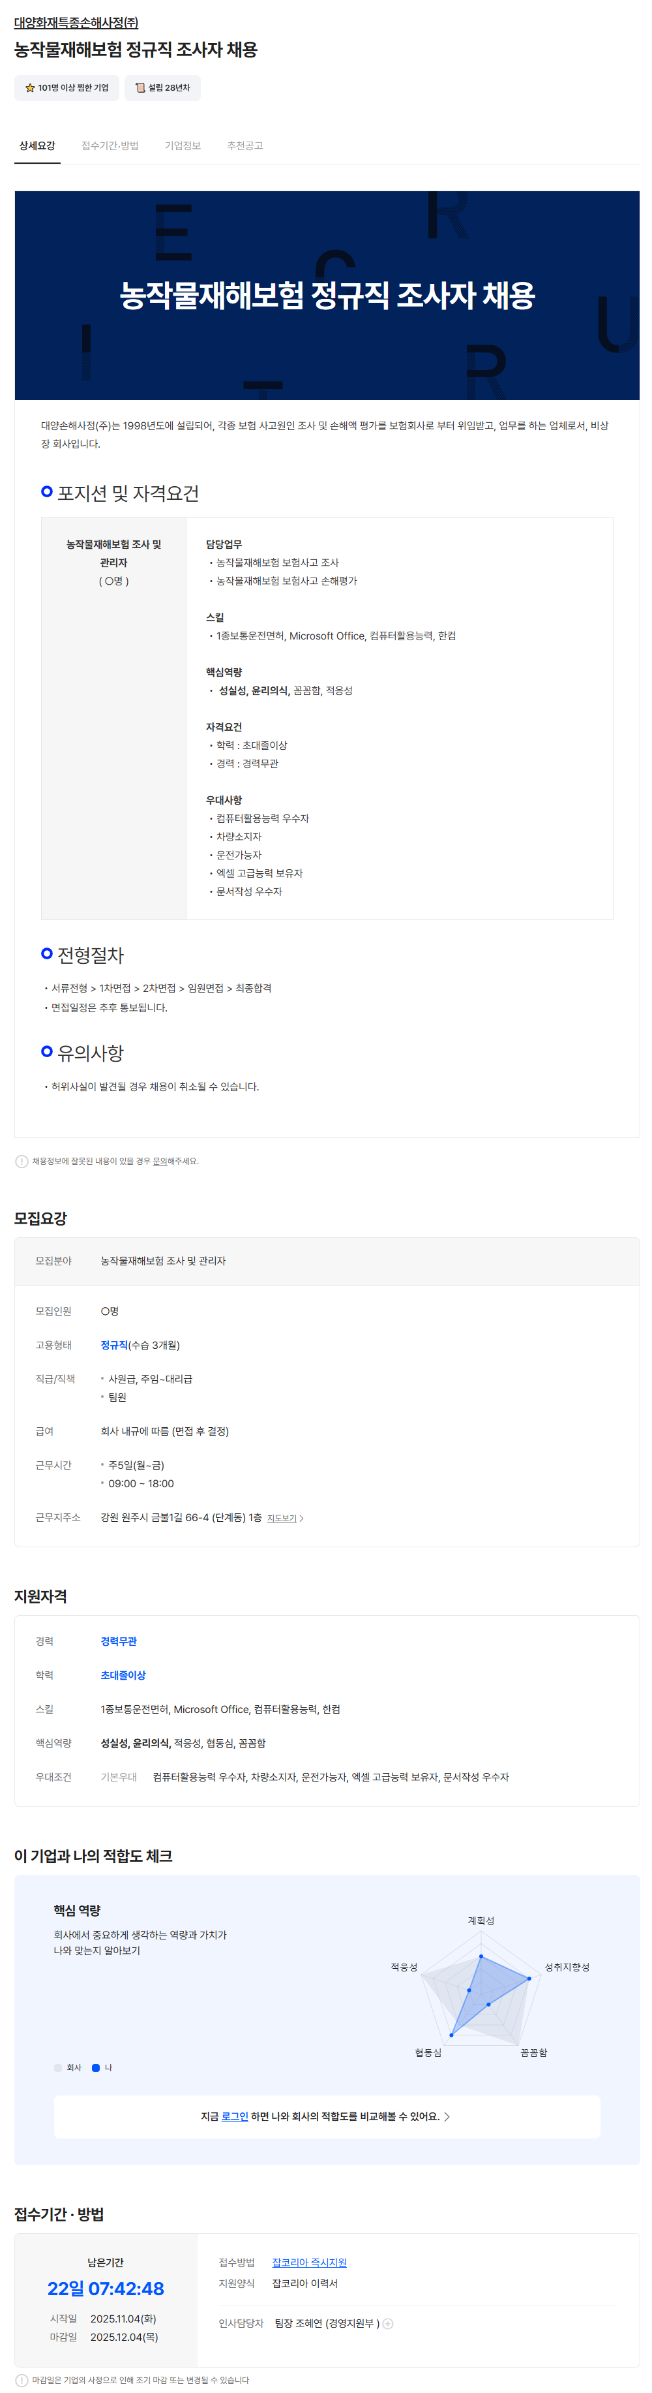Open the 기업정보 tab
652x2393 pixels.
(182, 146)
